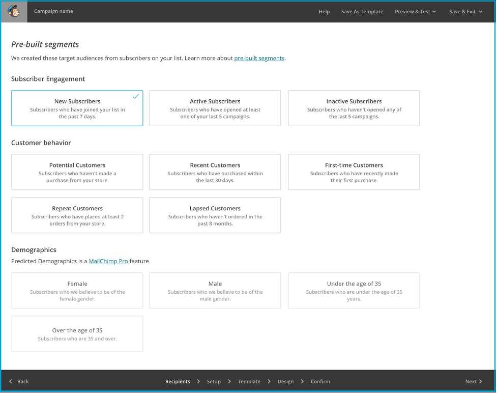Click the Subscriber Engagement heading
This screenshot has height=393, width=497.
coord(48,79)
